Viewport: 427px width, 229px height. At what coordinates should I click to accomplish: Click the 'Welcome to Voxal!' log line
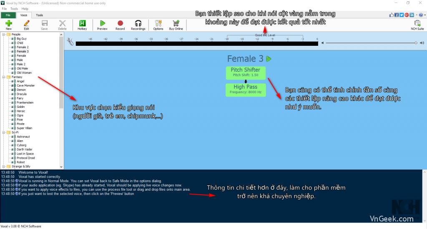[33, 172]
